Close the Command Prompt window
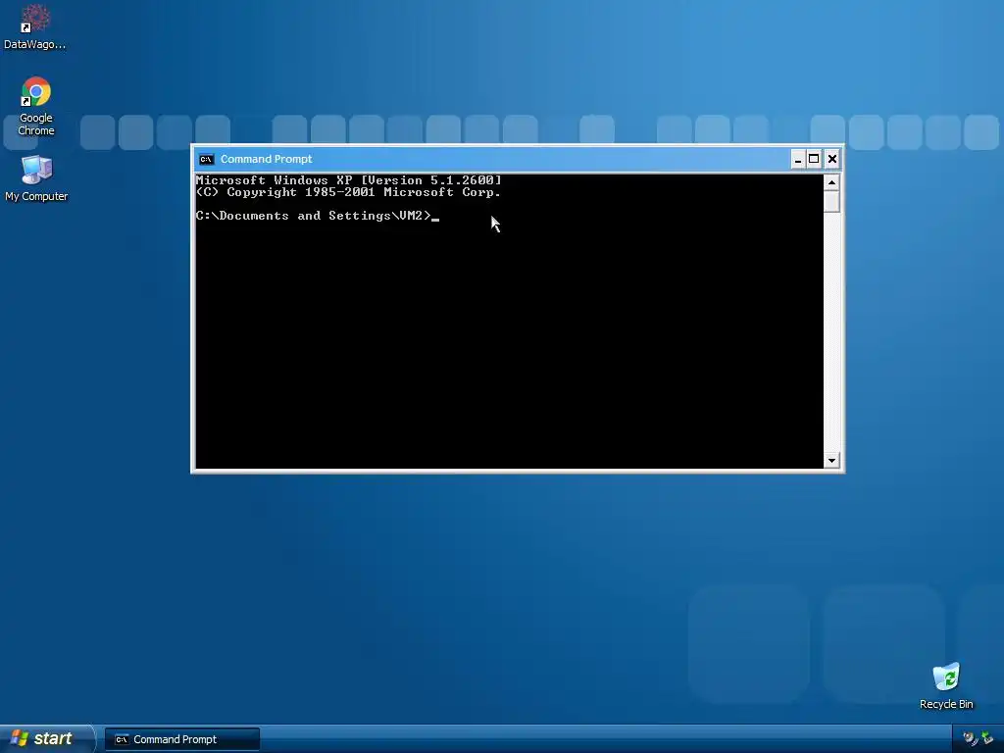Screen dimensions: 1004x753 (831, 160)
